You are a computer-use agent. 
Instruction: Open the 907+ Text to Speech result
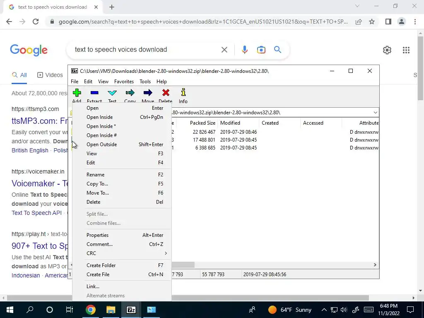pos(39,246)
